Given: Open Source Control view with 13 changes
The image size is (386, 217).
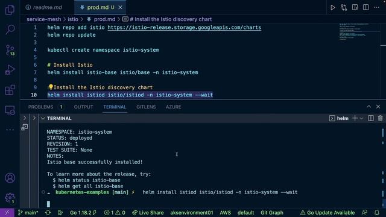Looking at the screenshot, I should [10, 50].
